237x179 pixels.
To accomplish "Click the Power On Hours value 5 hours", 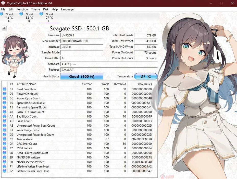I will (146, 58).
